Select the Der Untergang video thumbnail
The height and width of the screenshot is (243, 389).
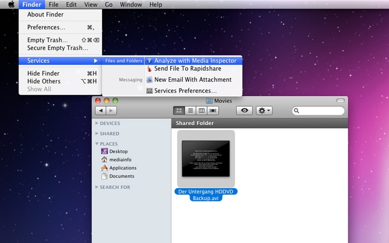(206, 159)
